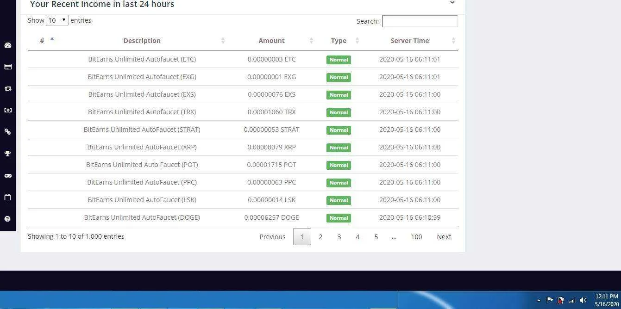The height and width of the screenshot is (309, 621).
Task: Go to Next page of entries
Action: 444,237
